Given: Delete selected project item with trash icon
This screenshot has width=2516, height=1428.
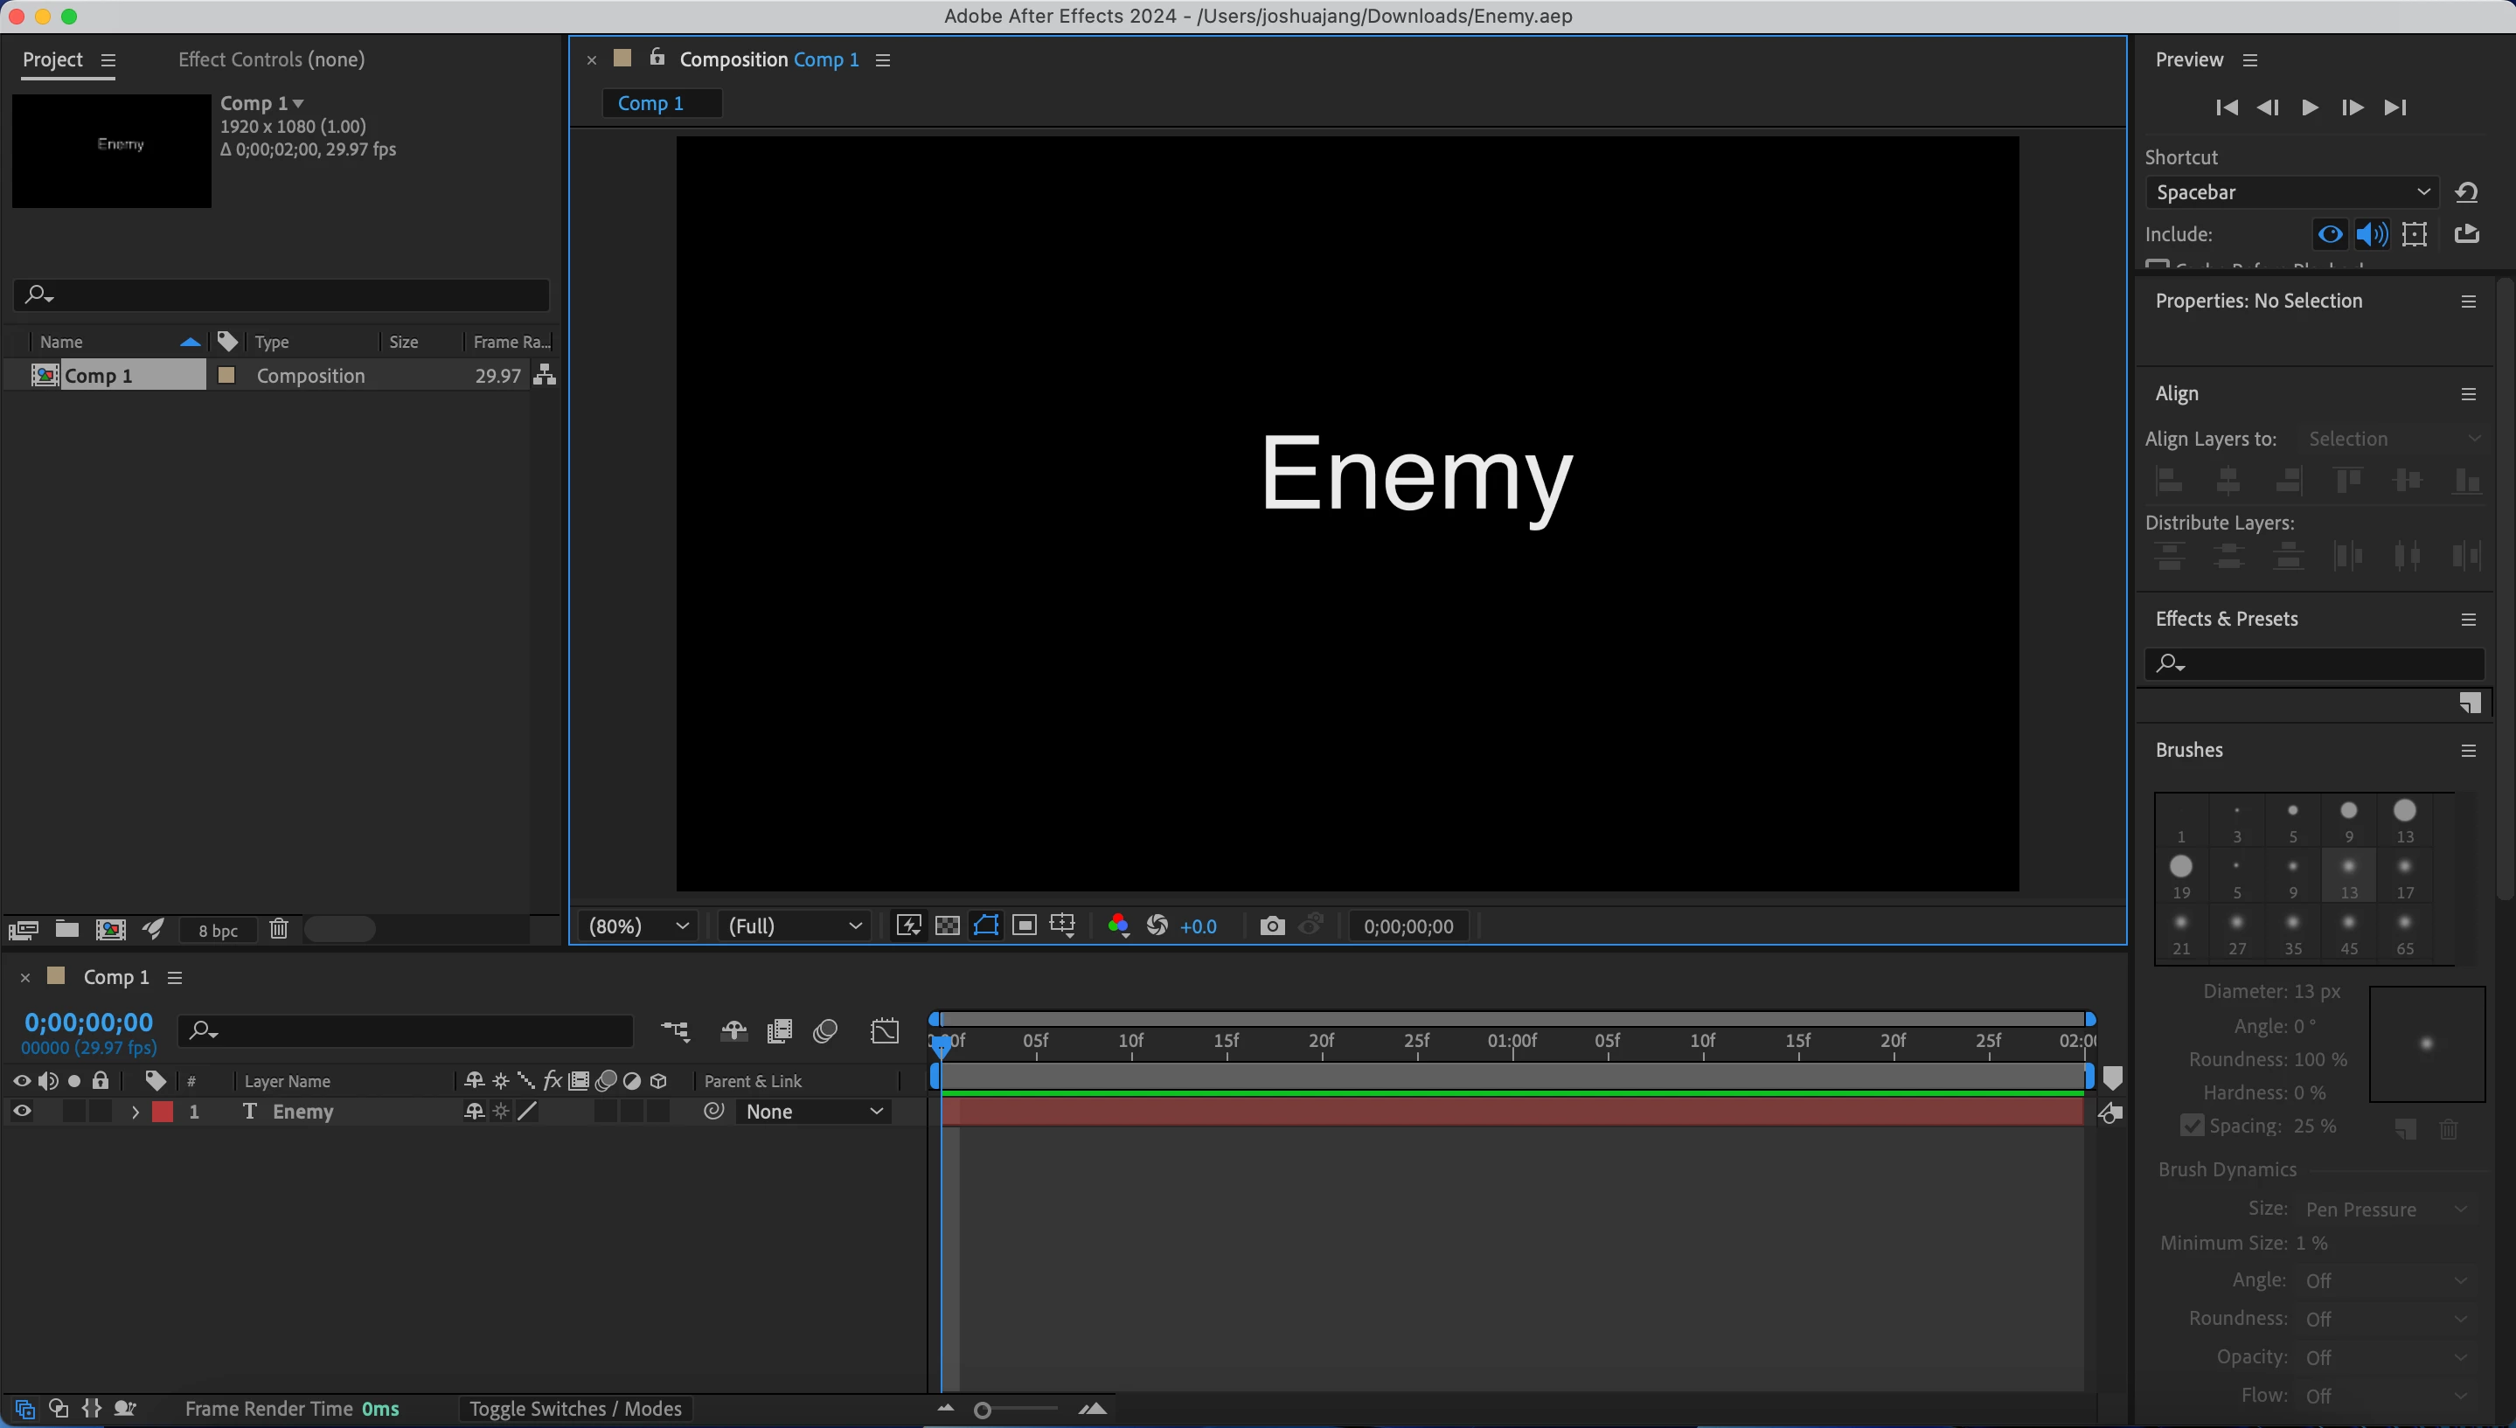Looking at the screenshot, I should pyautogui.click(x=279, y=929).
